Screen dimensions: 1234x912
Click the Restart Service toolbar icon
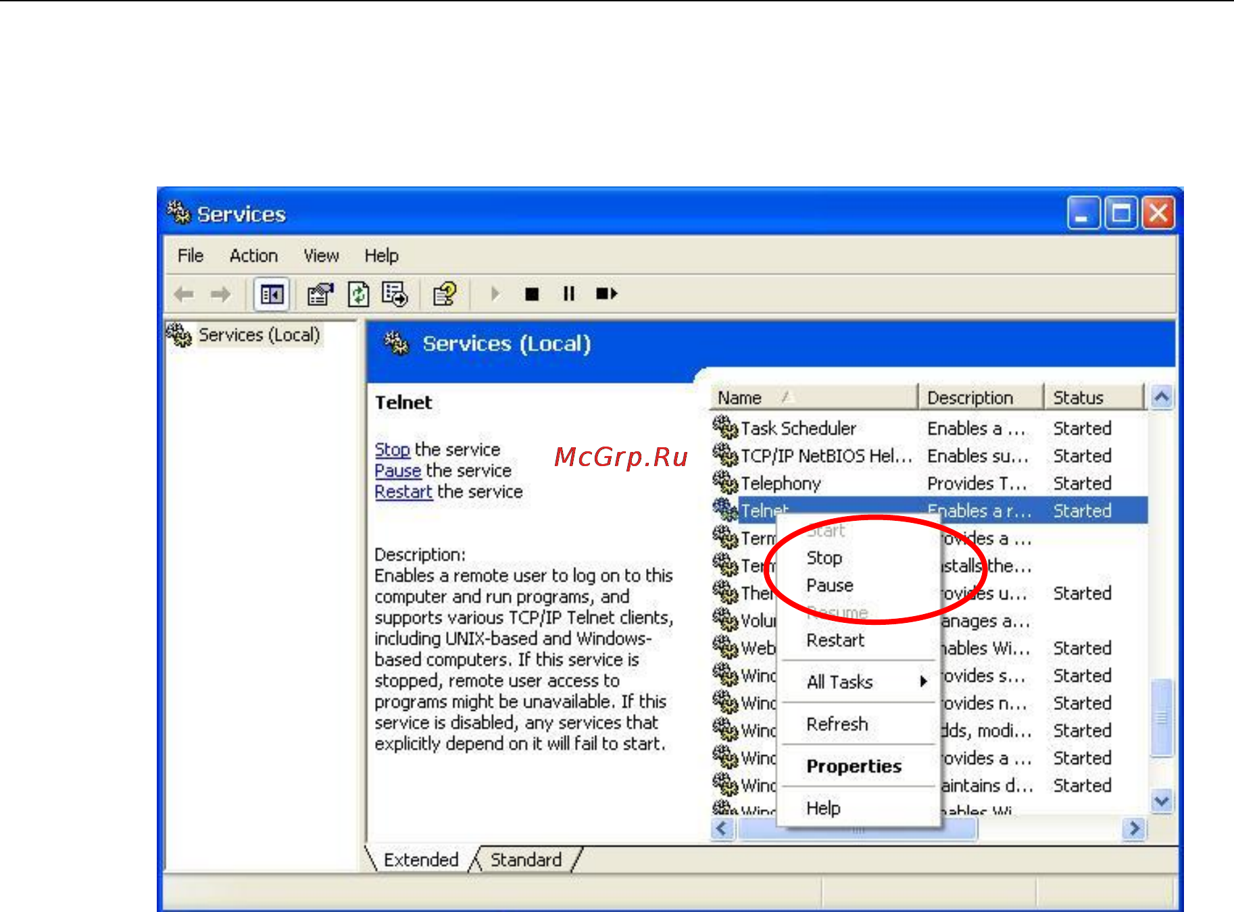click(606, 294)
